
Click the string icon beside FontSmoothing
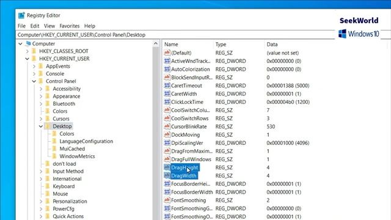click(167, 200)
